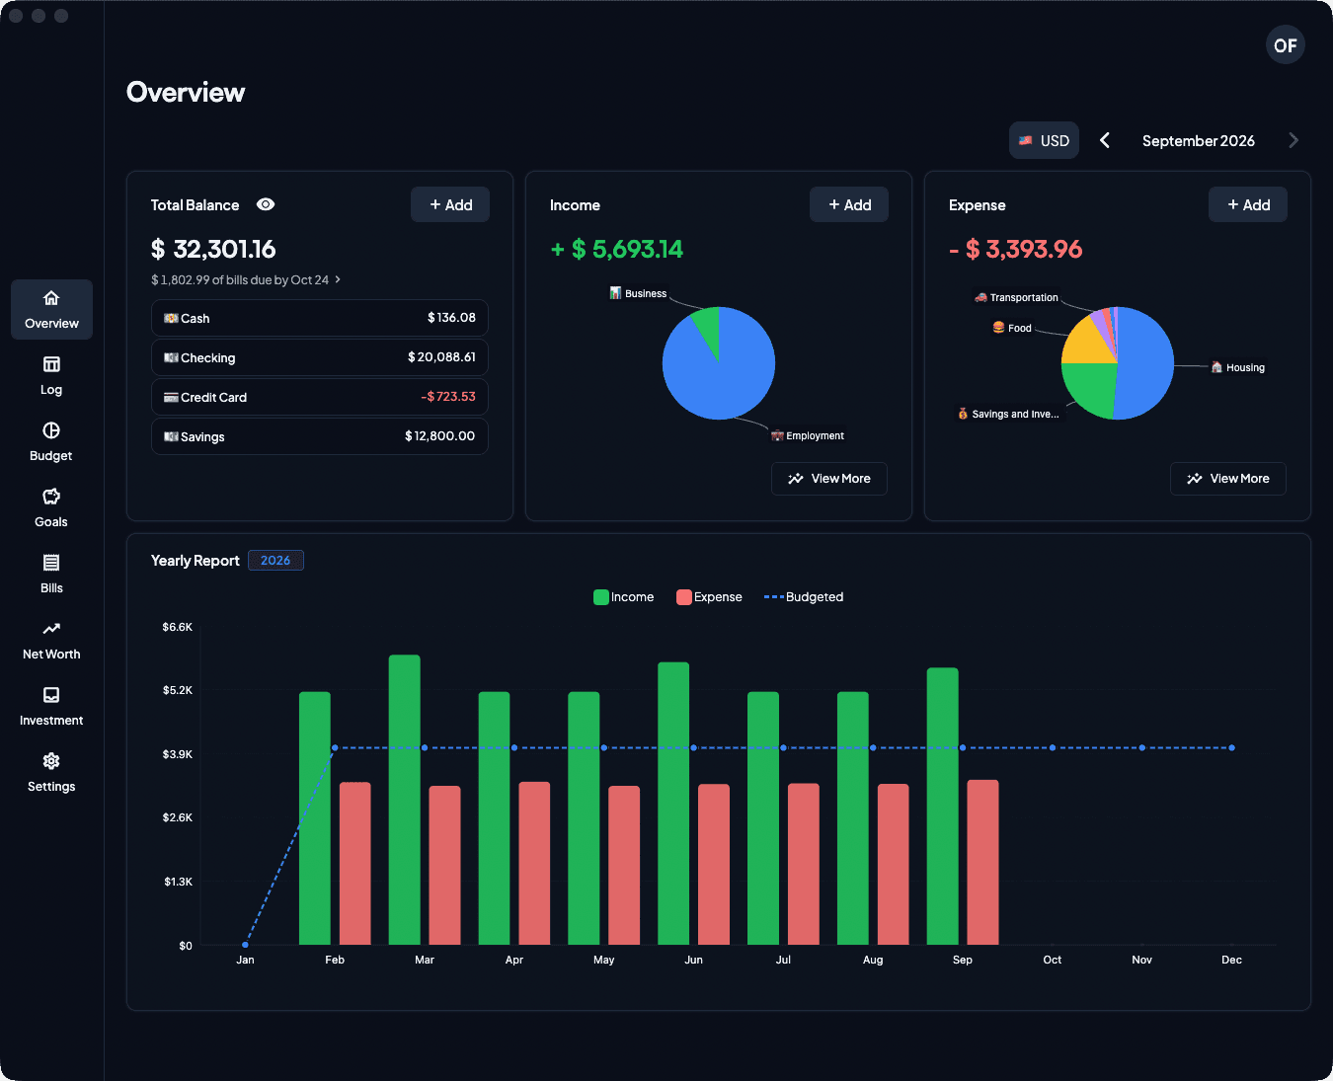Open the Net Worth trend icon
This screenshot has height=1081, width=1333.
51,629
